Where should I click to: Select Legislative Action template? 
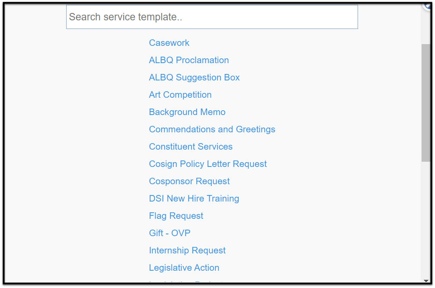click(x=184, y=268)
